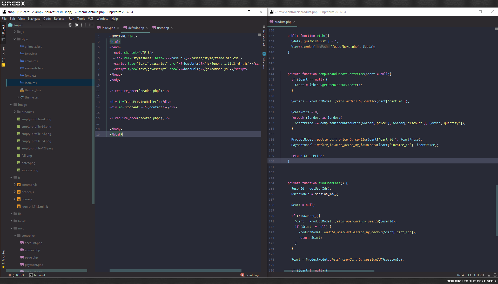Open the TODO tool window
This screenshot has width=498, height=284.
tap(16, 275)
